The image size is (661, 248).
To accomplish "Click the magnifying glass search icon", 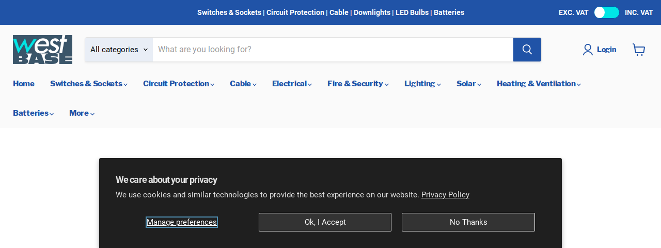I will pyautogui.click(x=527, y=50).
